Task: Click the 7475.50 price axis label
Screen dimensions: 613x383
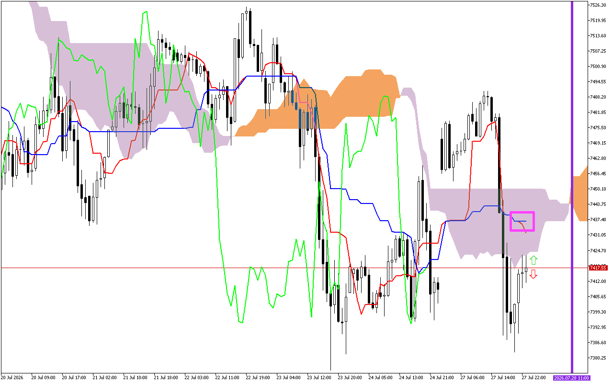Action: [x=598, y=127]
